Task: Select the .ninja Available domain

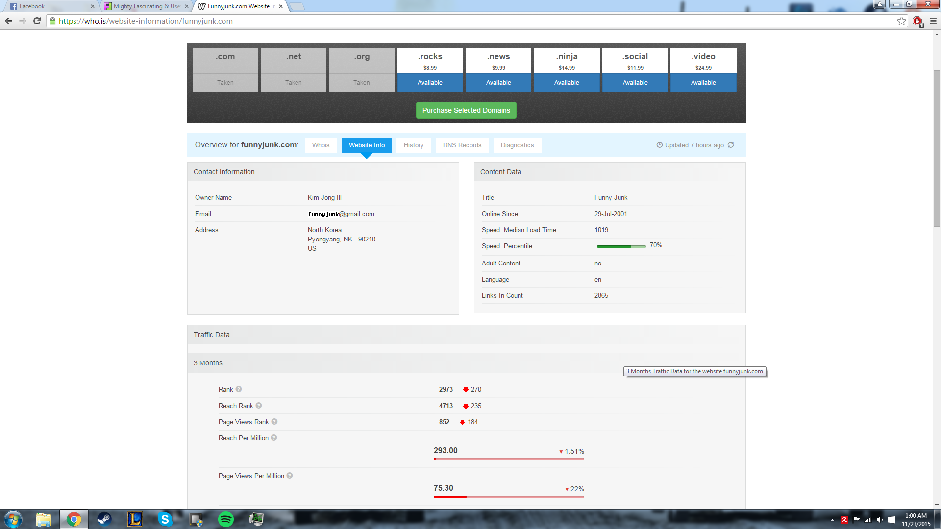Action: pos(567,82)
